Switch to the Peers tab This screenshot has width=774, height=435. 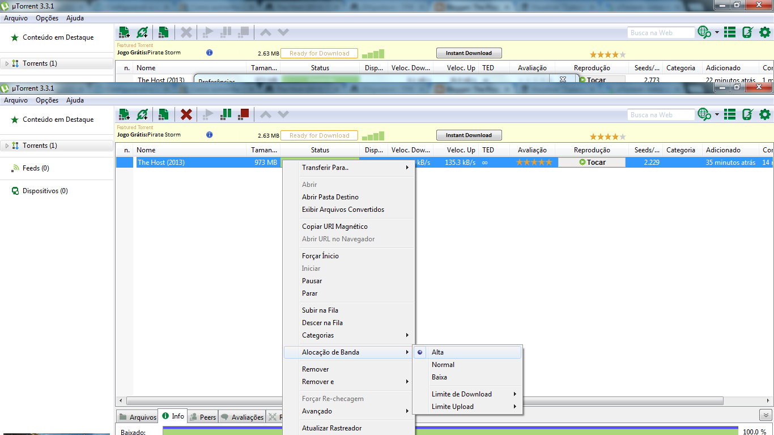click(202, 417)
